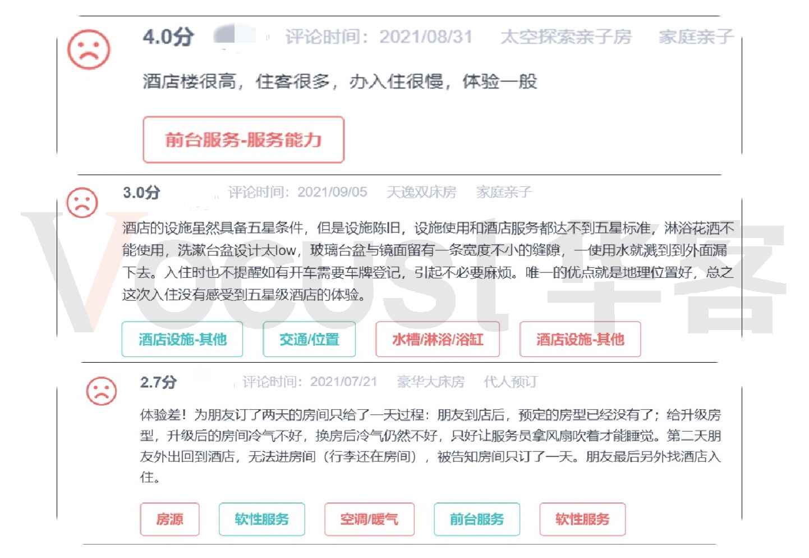Select the red 软性服务 tag
This screenshot has width=809, height=558.
(x=582, y=519)
